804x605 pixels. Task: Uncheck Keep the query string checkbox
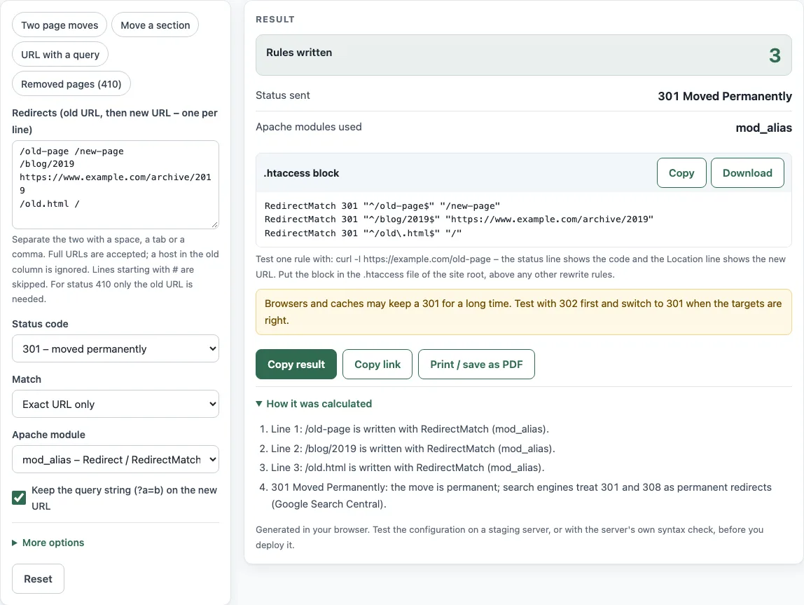[x=19, y=498]
